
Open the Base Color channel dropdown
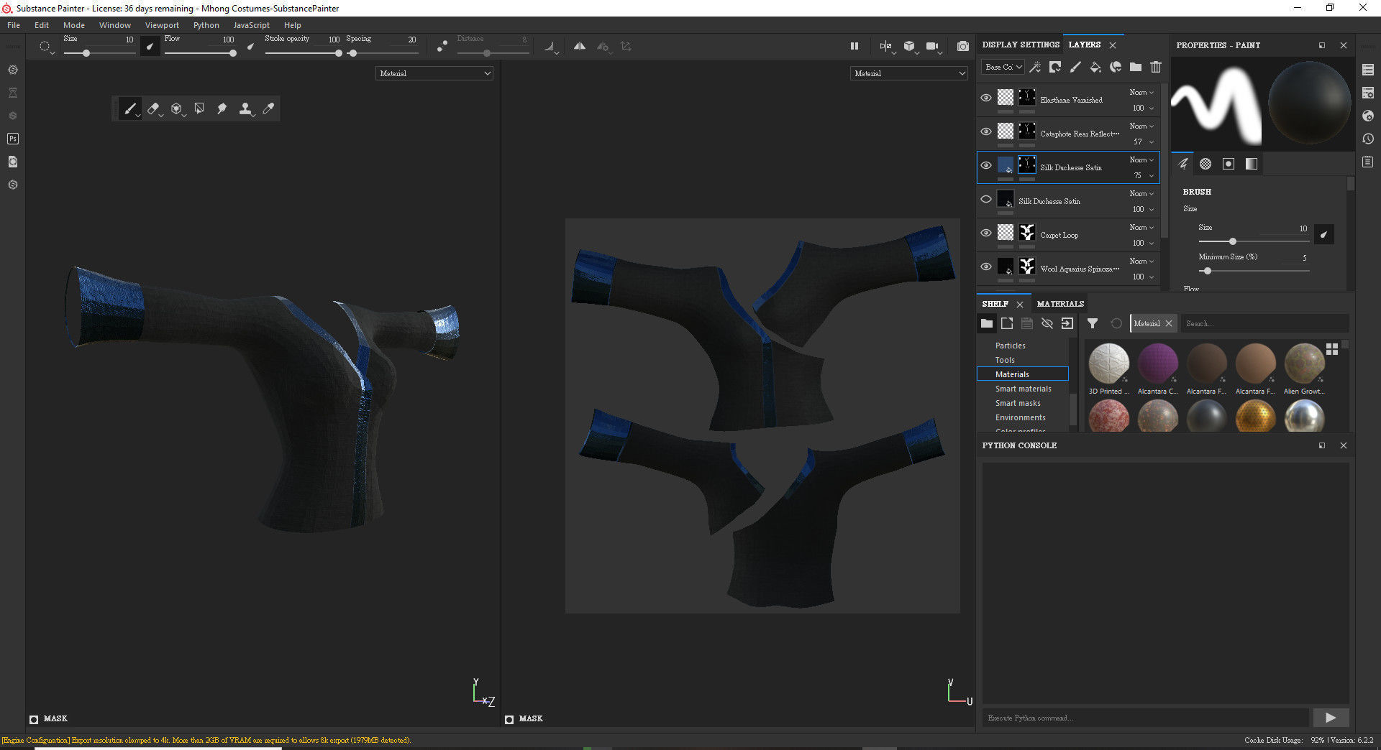1003,67
